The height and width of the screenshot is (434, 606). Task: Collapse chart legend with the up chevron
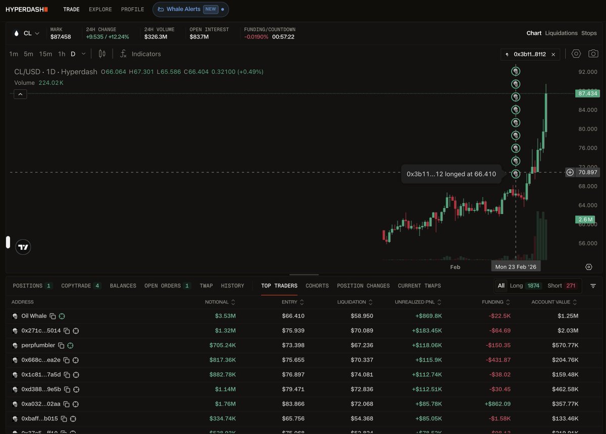[20, 94]
